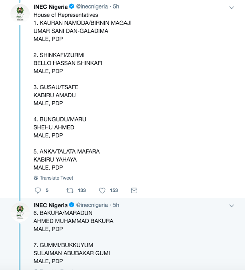Screen dimensions: 245x270
Task: Click the @inecnigeria handle on the first tweet
Action: pyautogui.click(x=92, y=6)
